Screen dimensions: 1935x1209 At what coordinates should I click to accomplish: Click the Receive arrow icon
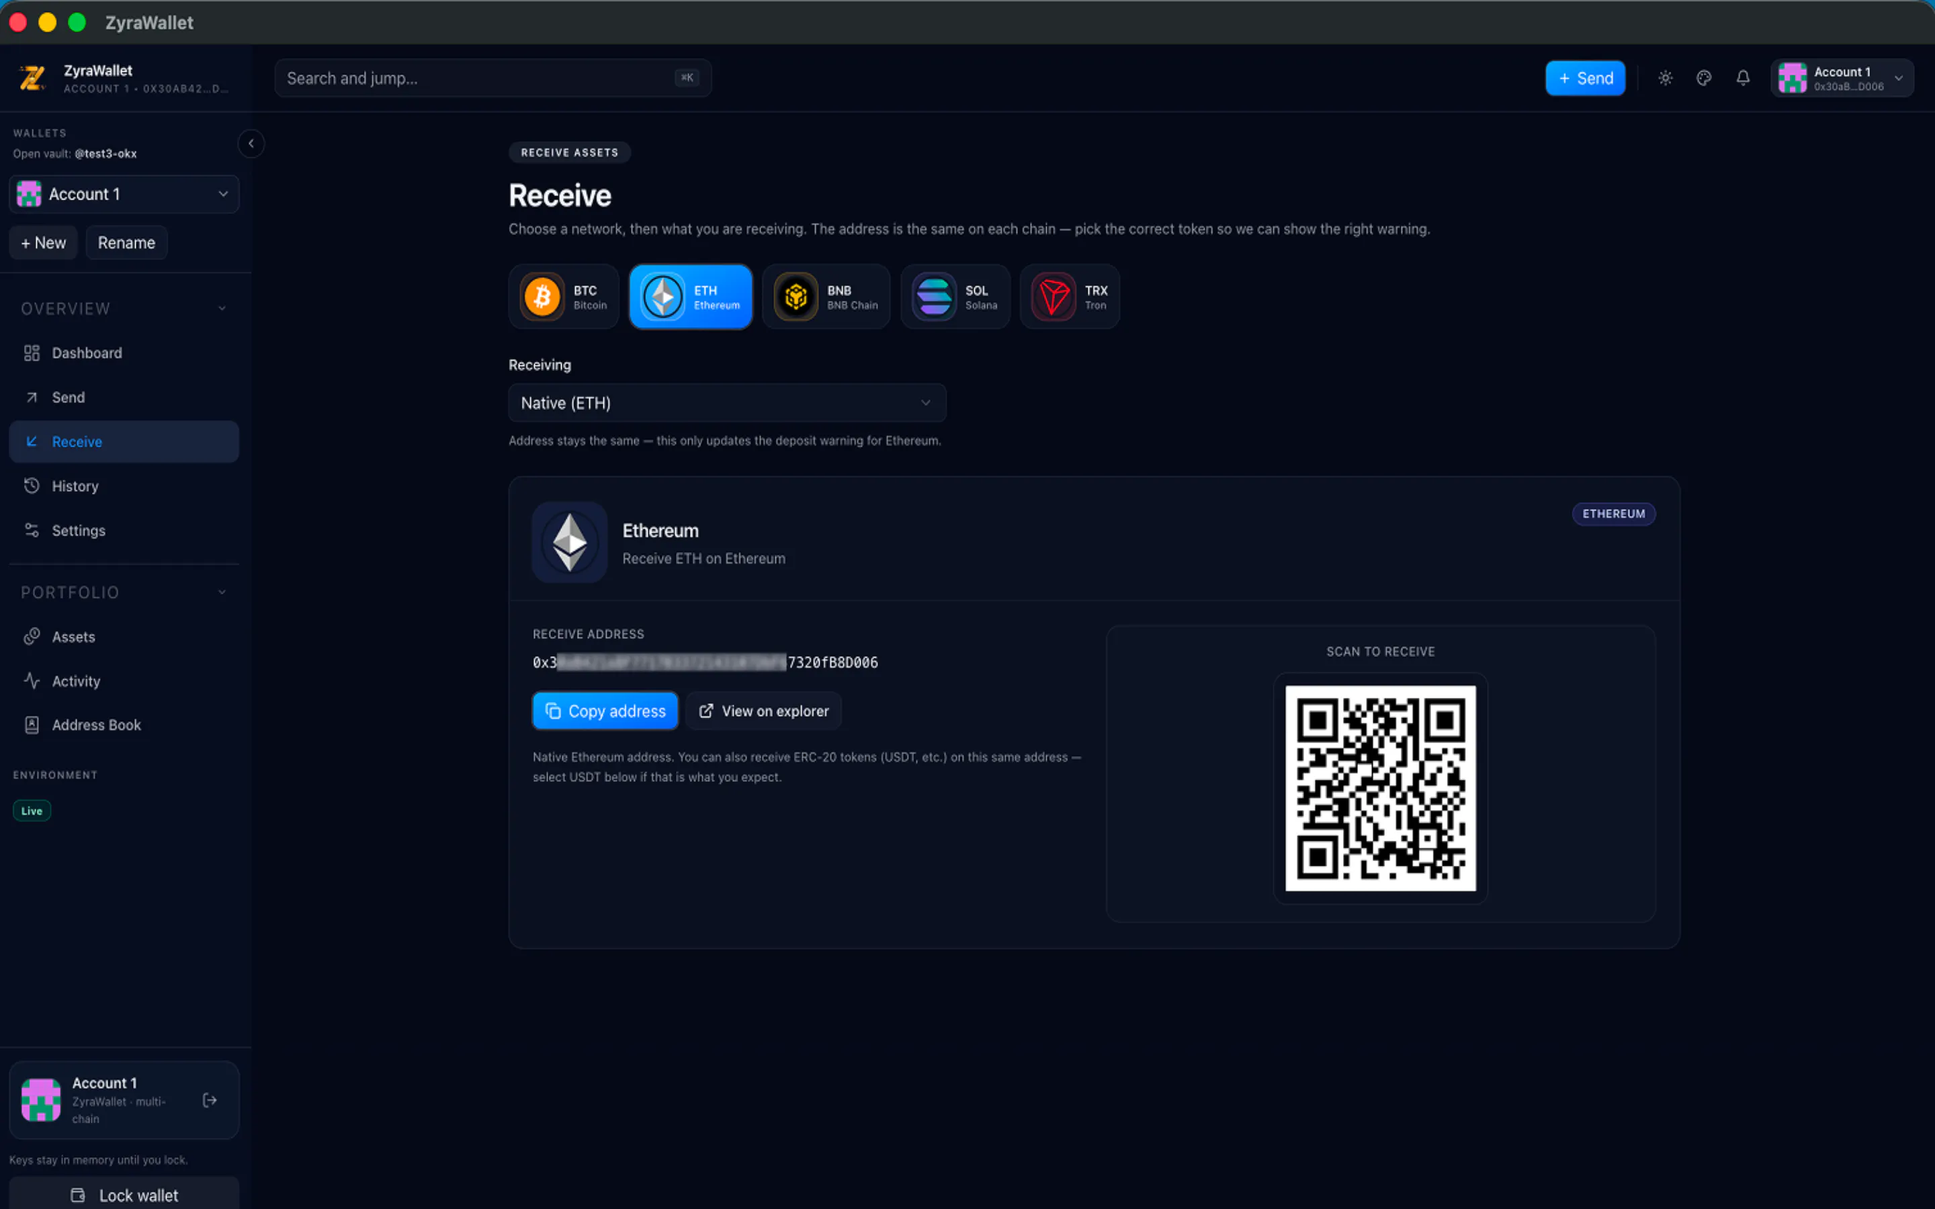[x=32, y=441]
